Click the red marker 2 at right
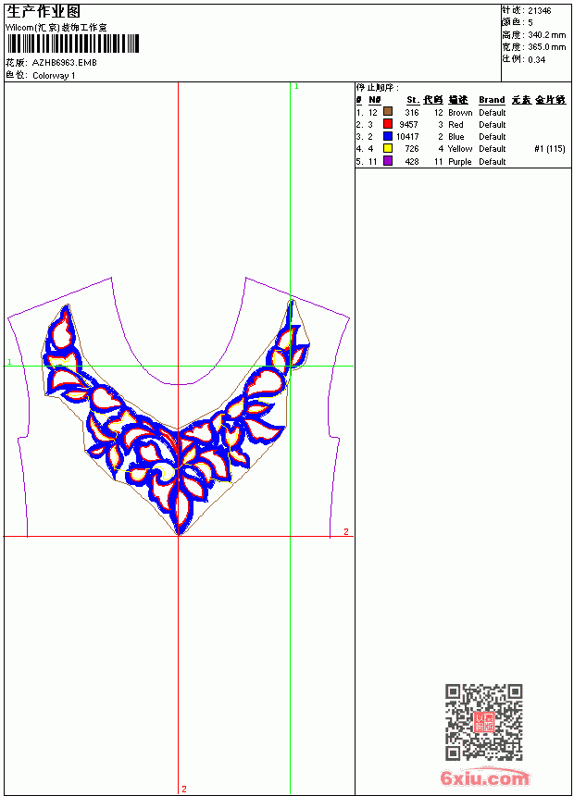The width and height of the screenshot is (574, 796). (x=346, y=531)
